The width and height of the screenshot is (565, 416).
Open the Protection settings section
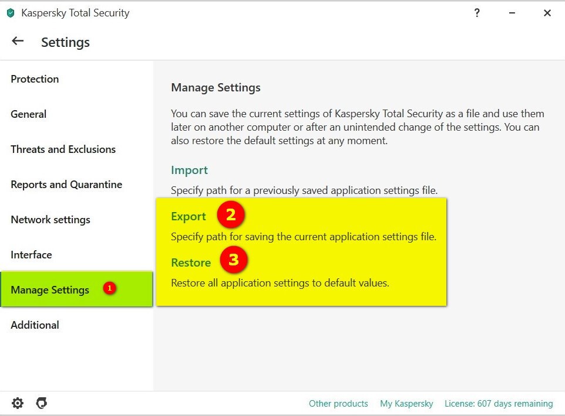coord(35,79)
